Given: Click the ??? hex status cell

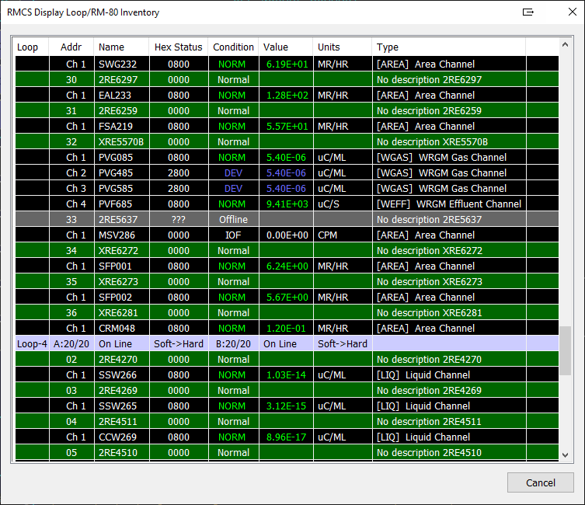Looking at the screenshot, I should click(x=179, y=220).
